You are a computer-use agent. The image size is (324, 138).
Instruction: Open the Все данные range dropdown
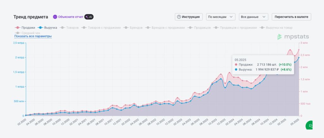click(254, 17)
